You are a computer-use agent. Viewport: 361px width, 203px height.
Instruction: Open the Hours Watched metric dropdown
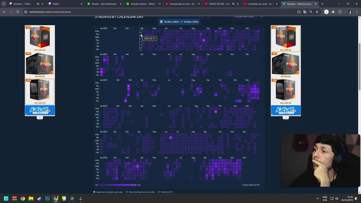[248, 17]
